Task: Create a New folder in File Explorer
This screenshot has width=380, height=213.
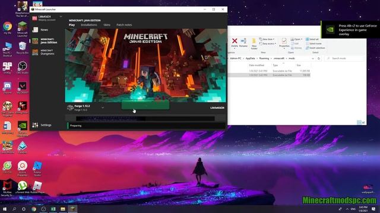Action: click(254, 44)
